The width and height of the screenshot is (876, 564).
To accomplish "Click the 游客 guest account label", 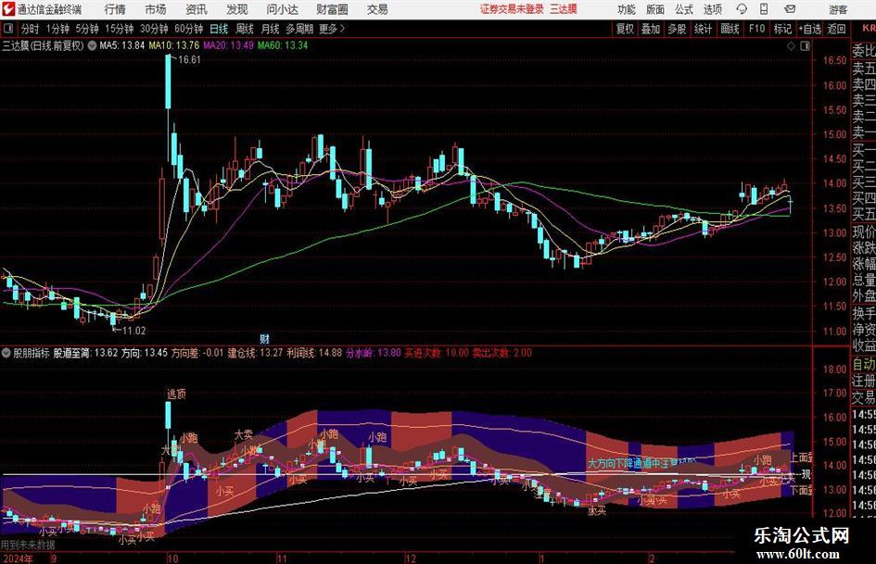I will tap(838, 9).
